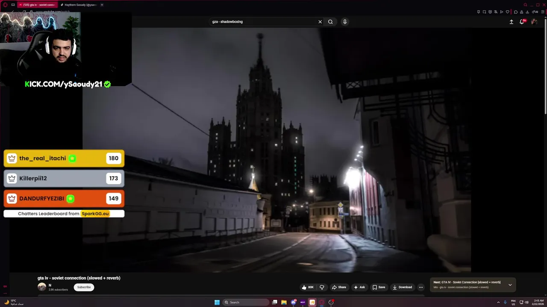Start voice search with the microphone
Screen dimensions: 547x307
click(x=345, y=22)
